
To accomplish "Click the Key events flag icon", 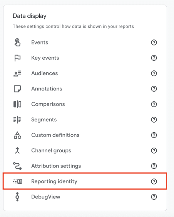I will coord(17,58).
